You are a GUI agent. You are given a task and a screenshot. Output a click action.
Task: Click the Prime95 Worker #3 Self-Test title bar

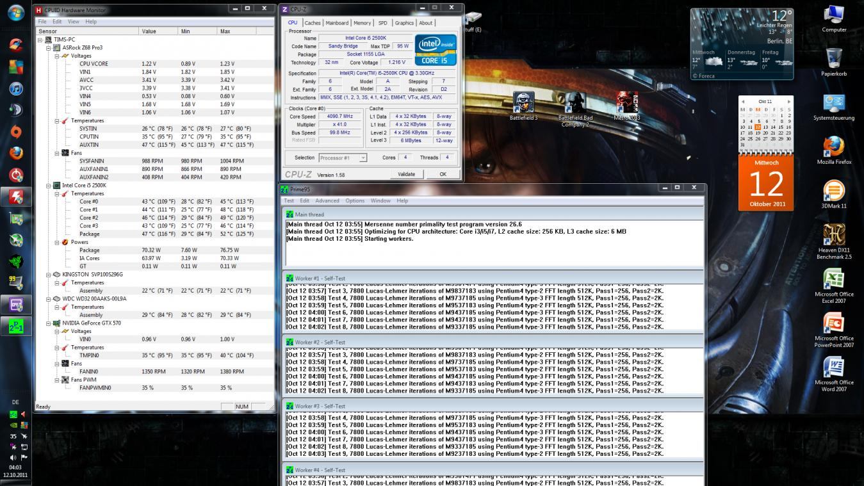point(493,406)
